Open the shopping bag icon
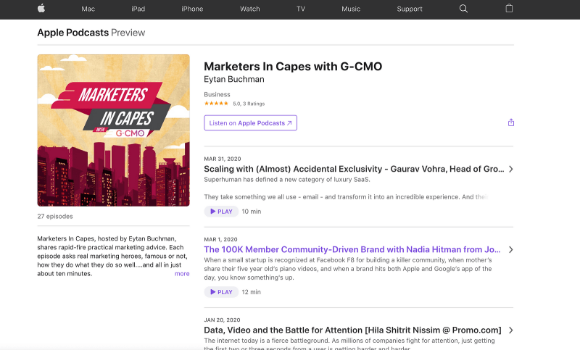580x350 pixels. coord(510,8)
